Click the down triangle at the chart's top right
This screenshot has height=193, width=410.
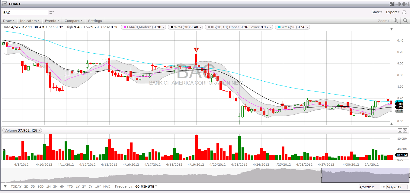point(392,29)
